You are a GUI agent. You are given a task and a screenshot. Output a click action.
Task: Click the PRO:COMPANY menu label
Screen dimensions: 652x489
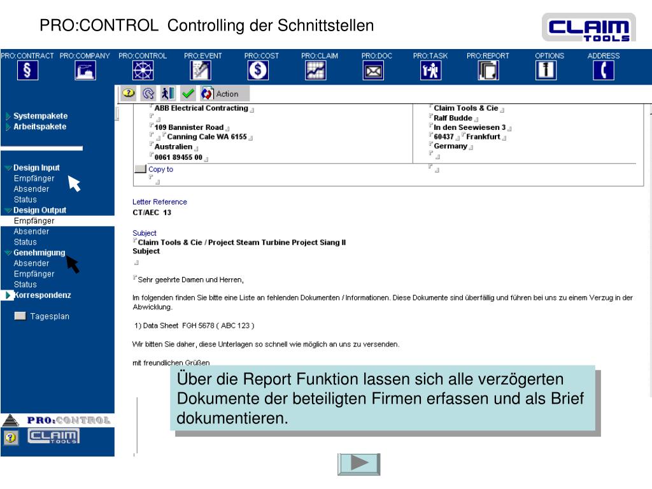pyautogui.click(x=85, y=56)
